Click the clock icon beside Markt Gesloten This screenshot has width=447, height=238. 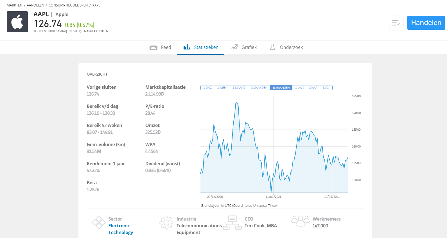click(x=81, y=31)
